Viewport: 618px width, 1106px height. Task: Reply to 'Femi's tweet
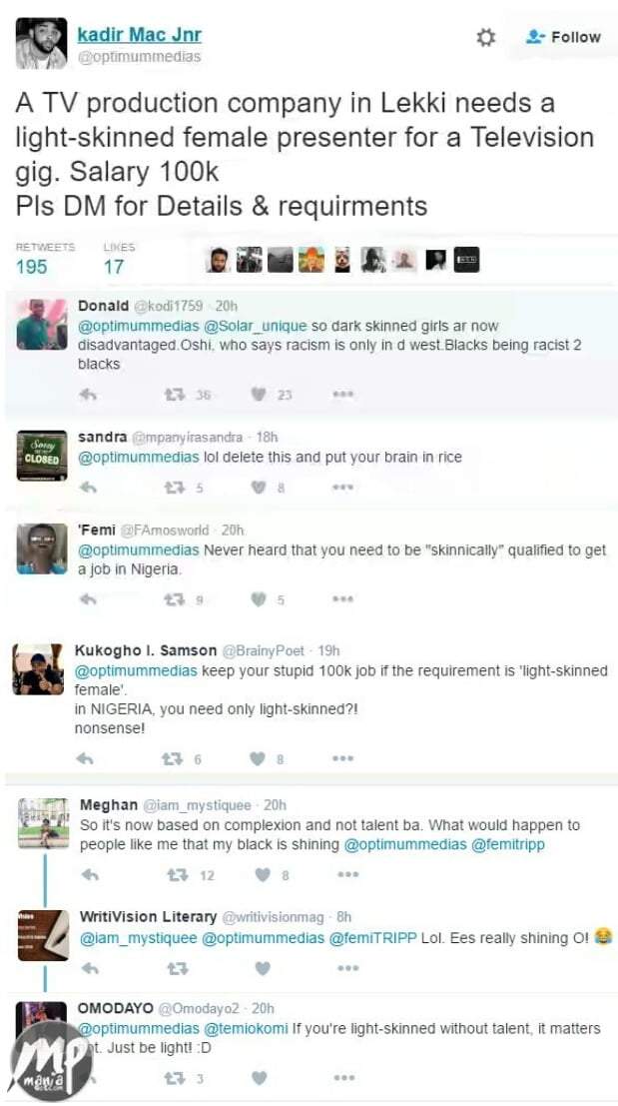point(88,599)
